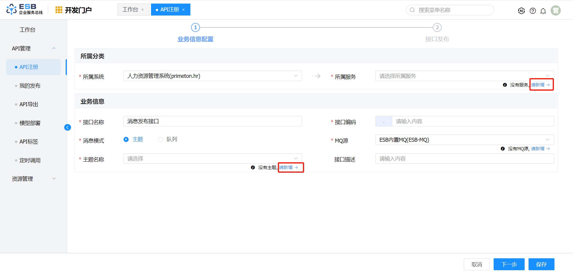Viewport: 573px width, 275px height.
Task: Open the 所属服务 dropdown
Action: point(464,76)
